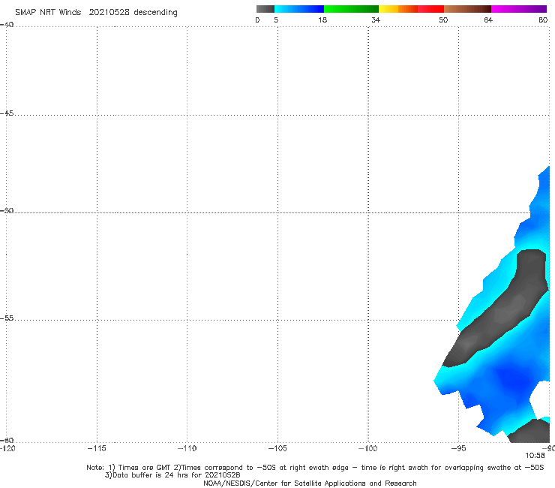The height and width of the screenshot is (488, 555).
Task: Click the gray 0-5 segment of color bar
Action: click(265, 9)
